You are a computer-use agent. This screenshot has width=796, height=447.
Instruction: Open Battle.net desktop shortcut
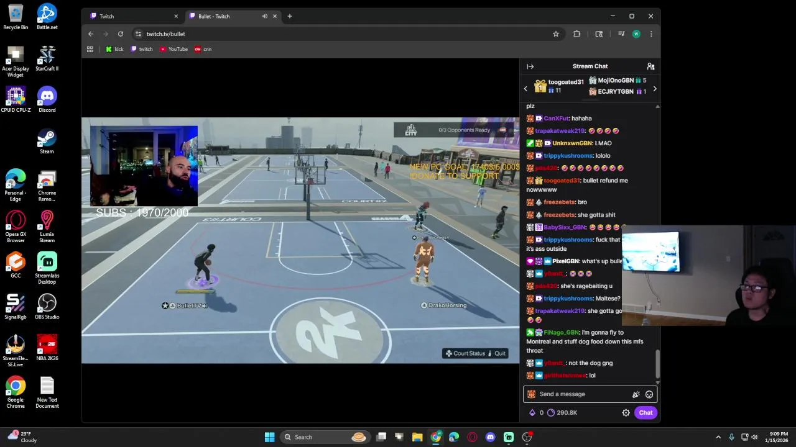(x=47, y=17)
